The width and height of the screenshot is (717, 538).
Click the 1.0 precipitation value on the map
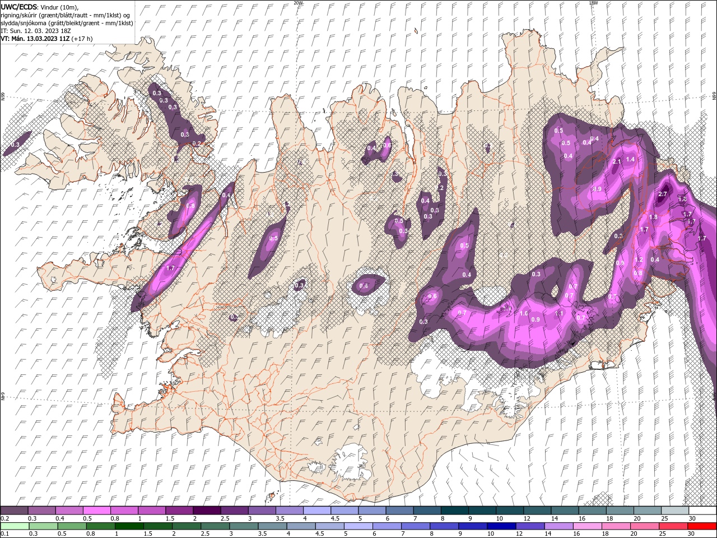524,313
